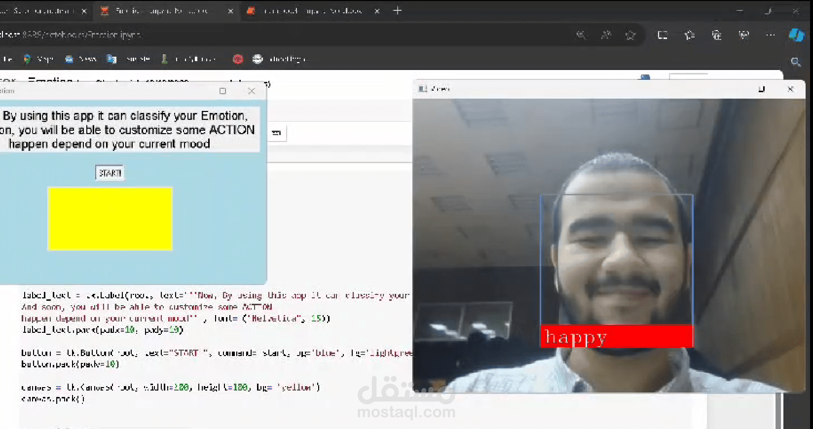Viewport: 813px width, 429px height.
Task: Click the browser address bar URL
Action: click(x=71, y=35)
